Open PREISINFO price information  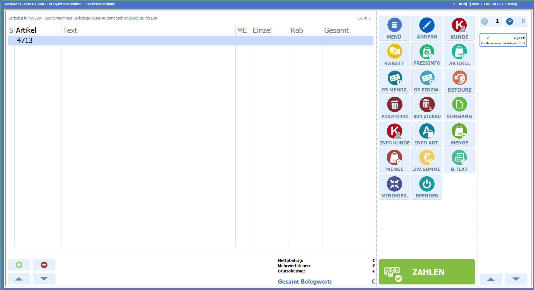pos(427,55)
